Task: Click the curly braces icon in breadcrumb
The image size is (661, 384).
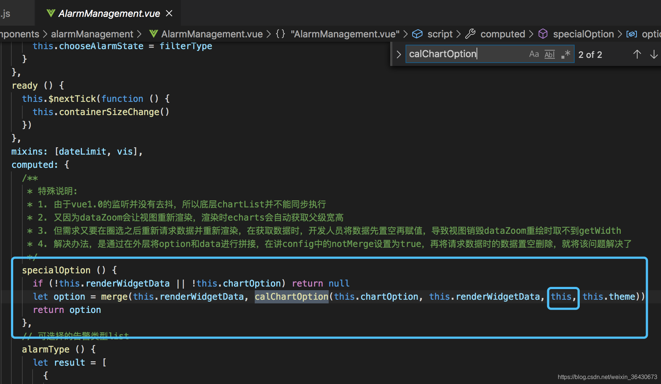Action: (x=280, y=34)
